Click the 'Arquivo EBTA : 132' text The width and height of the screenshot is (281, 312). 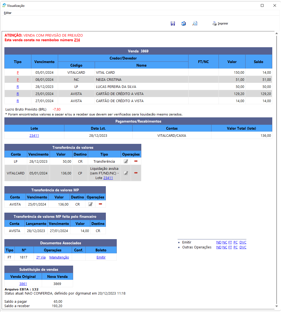click(22, 289)
